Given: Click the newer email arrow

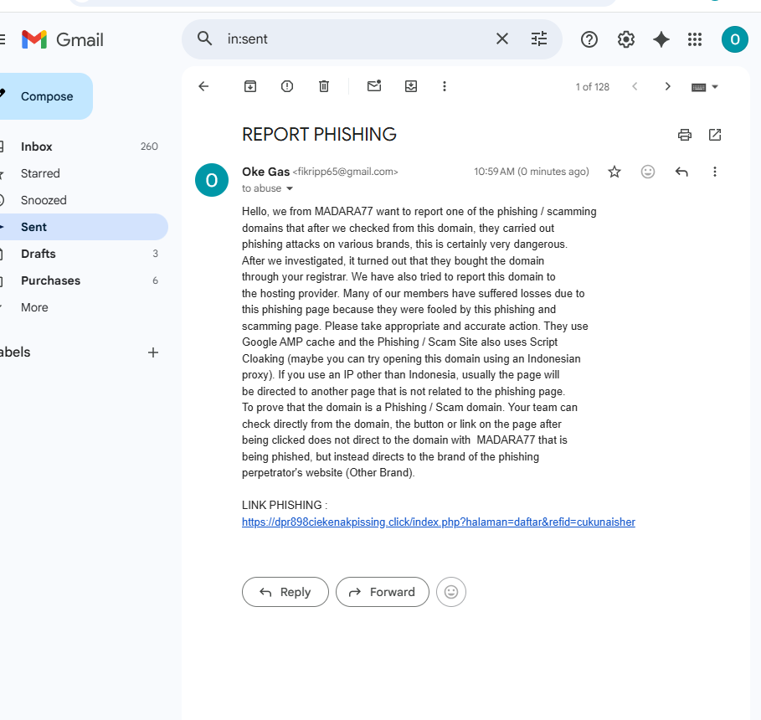Looking at the screenshot, I should click(635, 86).
